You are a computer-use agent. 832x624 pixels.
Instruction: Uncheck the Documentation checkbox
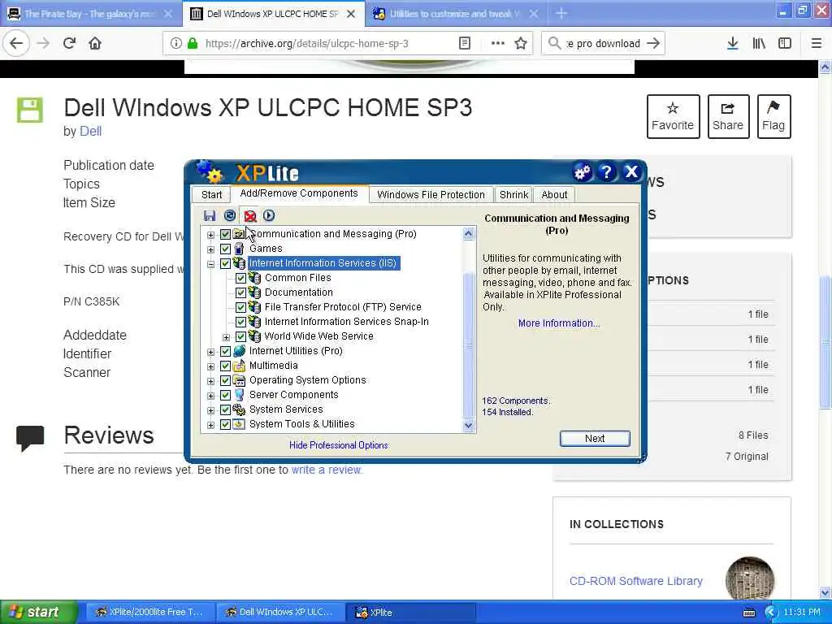coord(240,292)
